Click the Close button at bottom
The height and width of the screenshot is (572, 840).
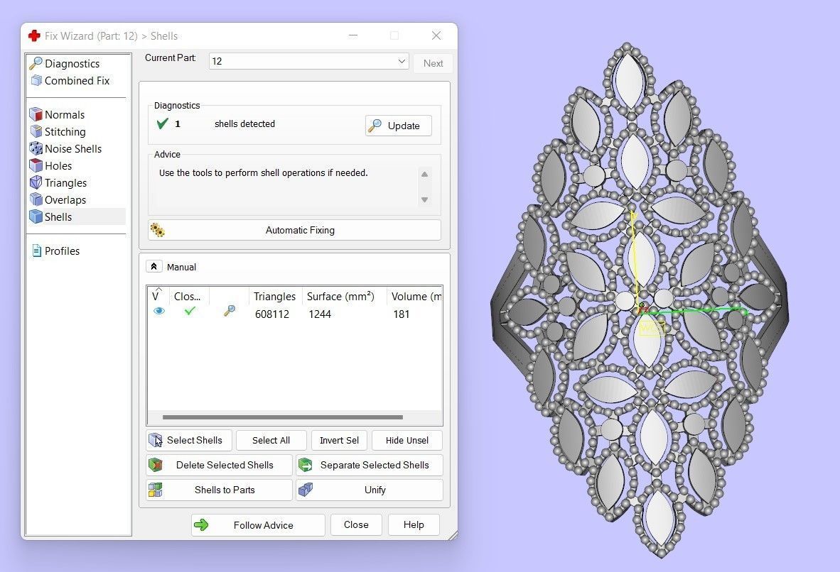pos(356,525)
